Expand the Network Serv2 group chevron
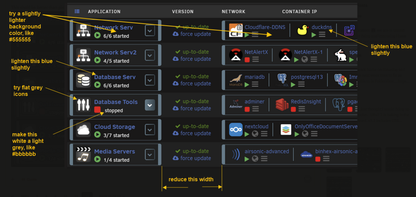 150,55
